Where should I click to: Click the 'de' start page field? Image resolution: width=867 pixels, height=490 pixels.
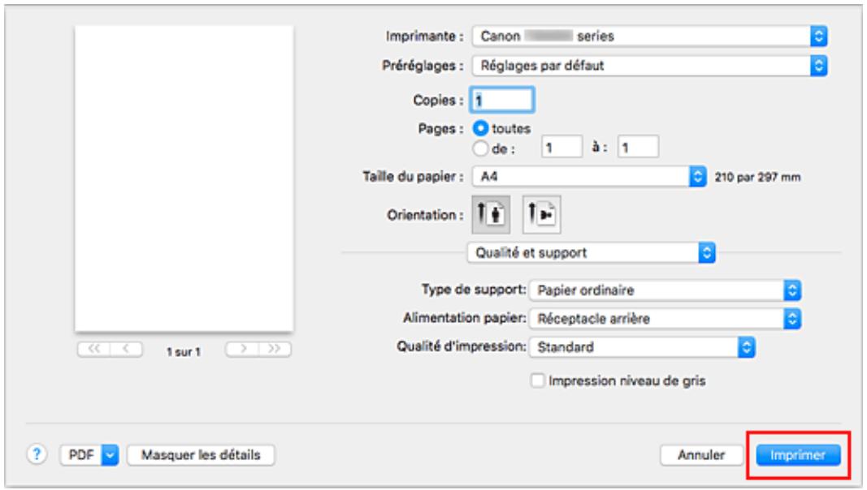pos(561,148)
